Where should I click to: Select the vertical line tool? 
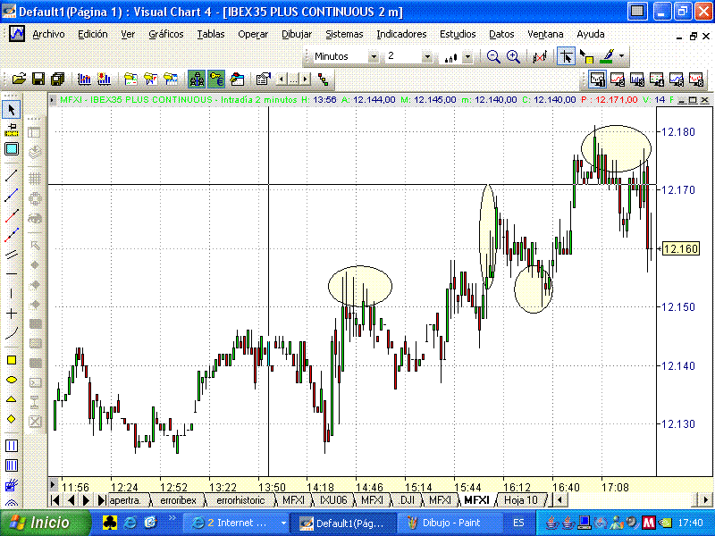tap(12, 294)
